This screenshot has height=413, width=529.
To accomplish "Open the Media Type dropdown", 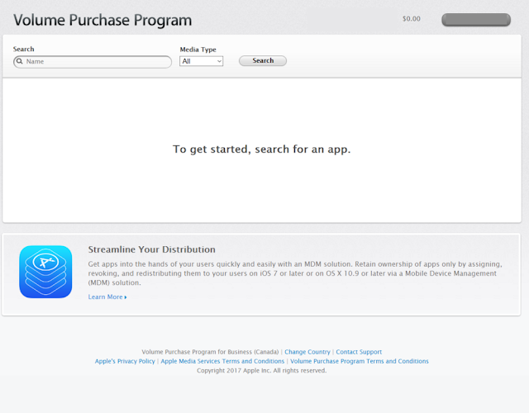I will click(x=202, y=61).
